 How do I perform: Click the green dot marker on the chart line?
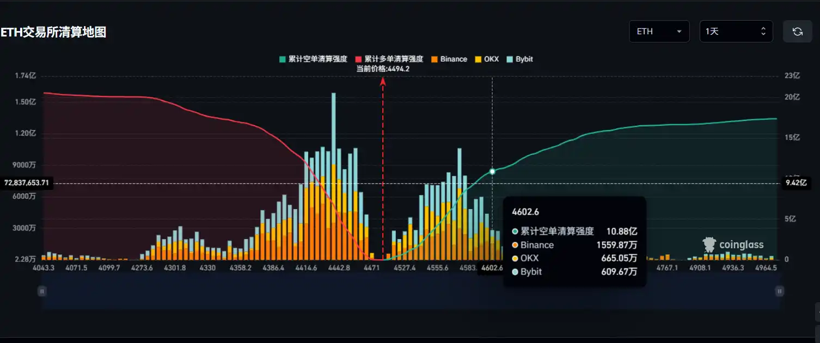point(492,171)
